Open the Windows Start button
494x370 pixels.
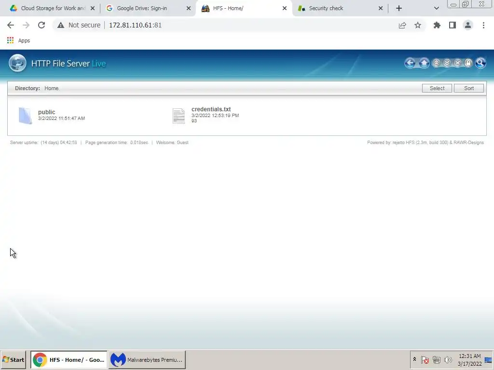coord(13,359)
